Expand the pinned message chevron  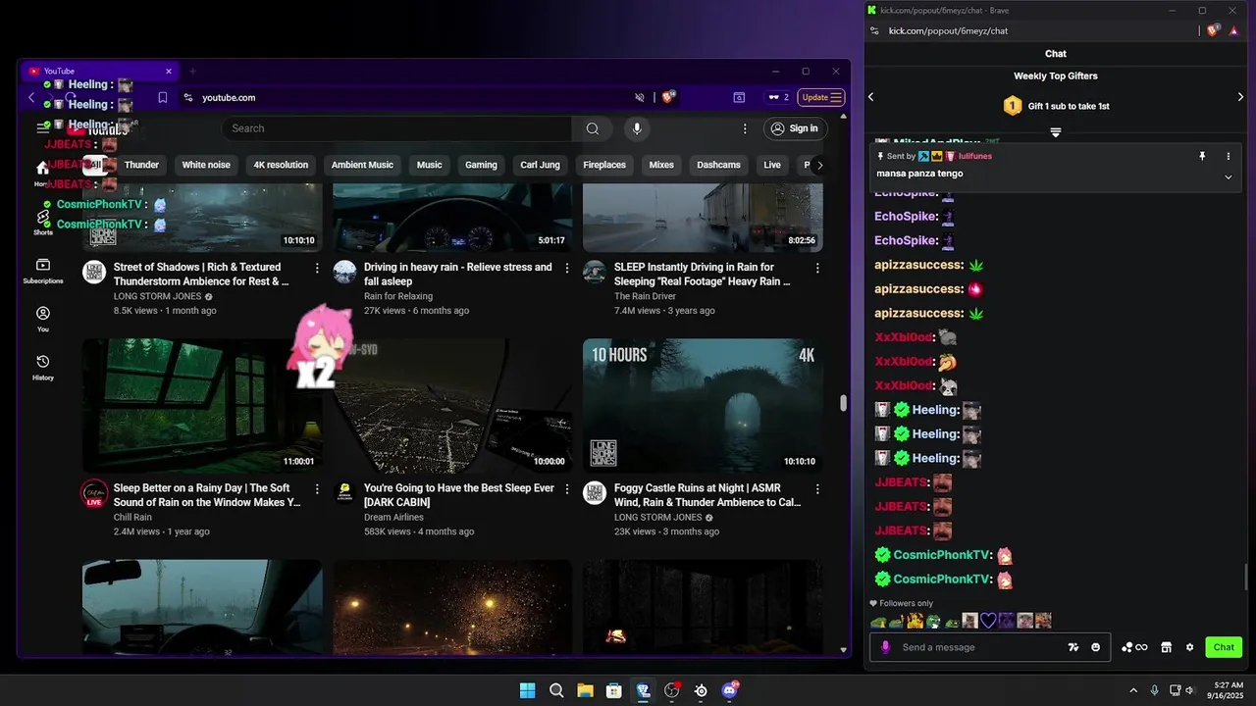1228,176
